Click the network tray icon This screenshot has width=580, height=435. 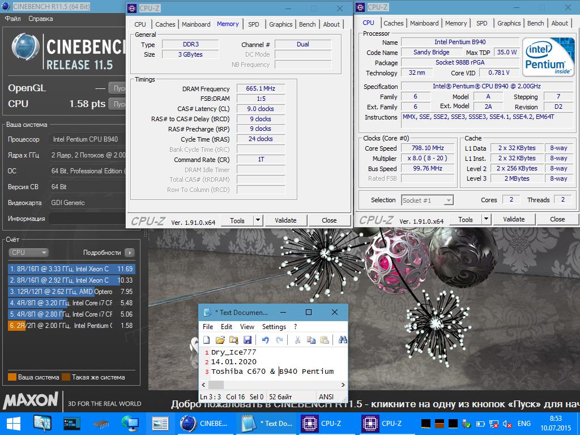[x=493, y=424]
